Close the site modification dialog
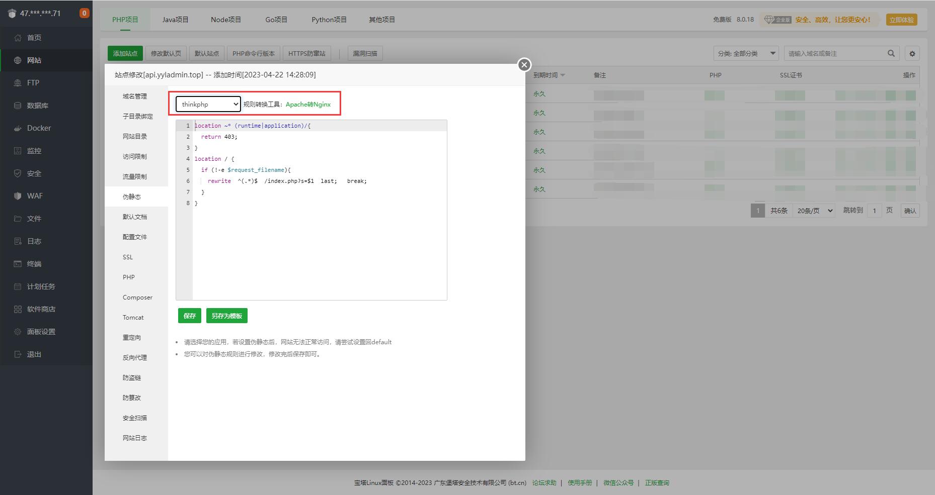This screenshot has width=935, height=495. pyautogui.click(x=524, y=65)
